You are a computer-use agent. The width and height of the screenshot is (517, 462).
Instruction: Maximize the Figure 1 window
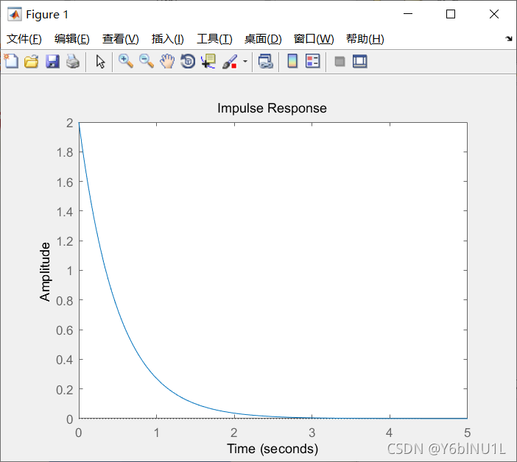click(x=451, y=14)
